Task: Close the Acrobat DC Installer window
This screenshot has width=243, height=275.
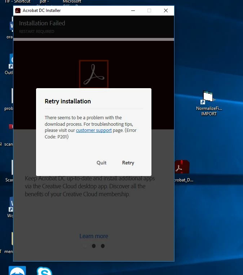Action: (166, 10)
